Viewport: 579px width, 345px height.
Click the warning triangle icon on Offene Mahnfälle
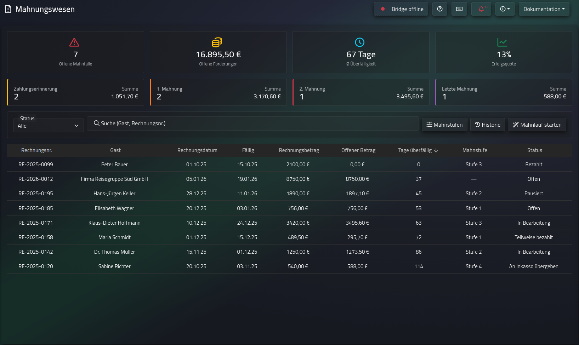click(x=74, y=42)
